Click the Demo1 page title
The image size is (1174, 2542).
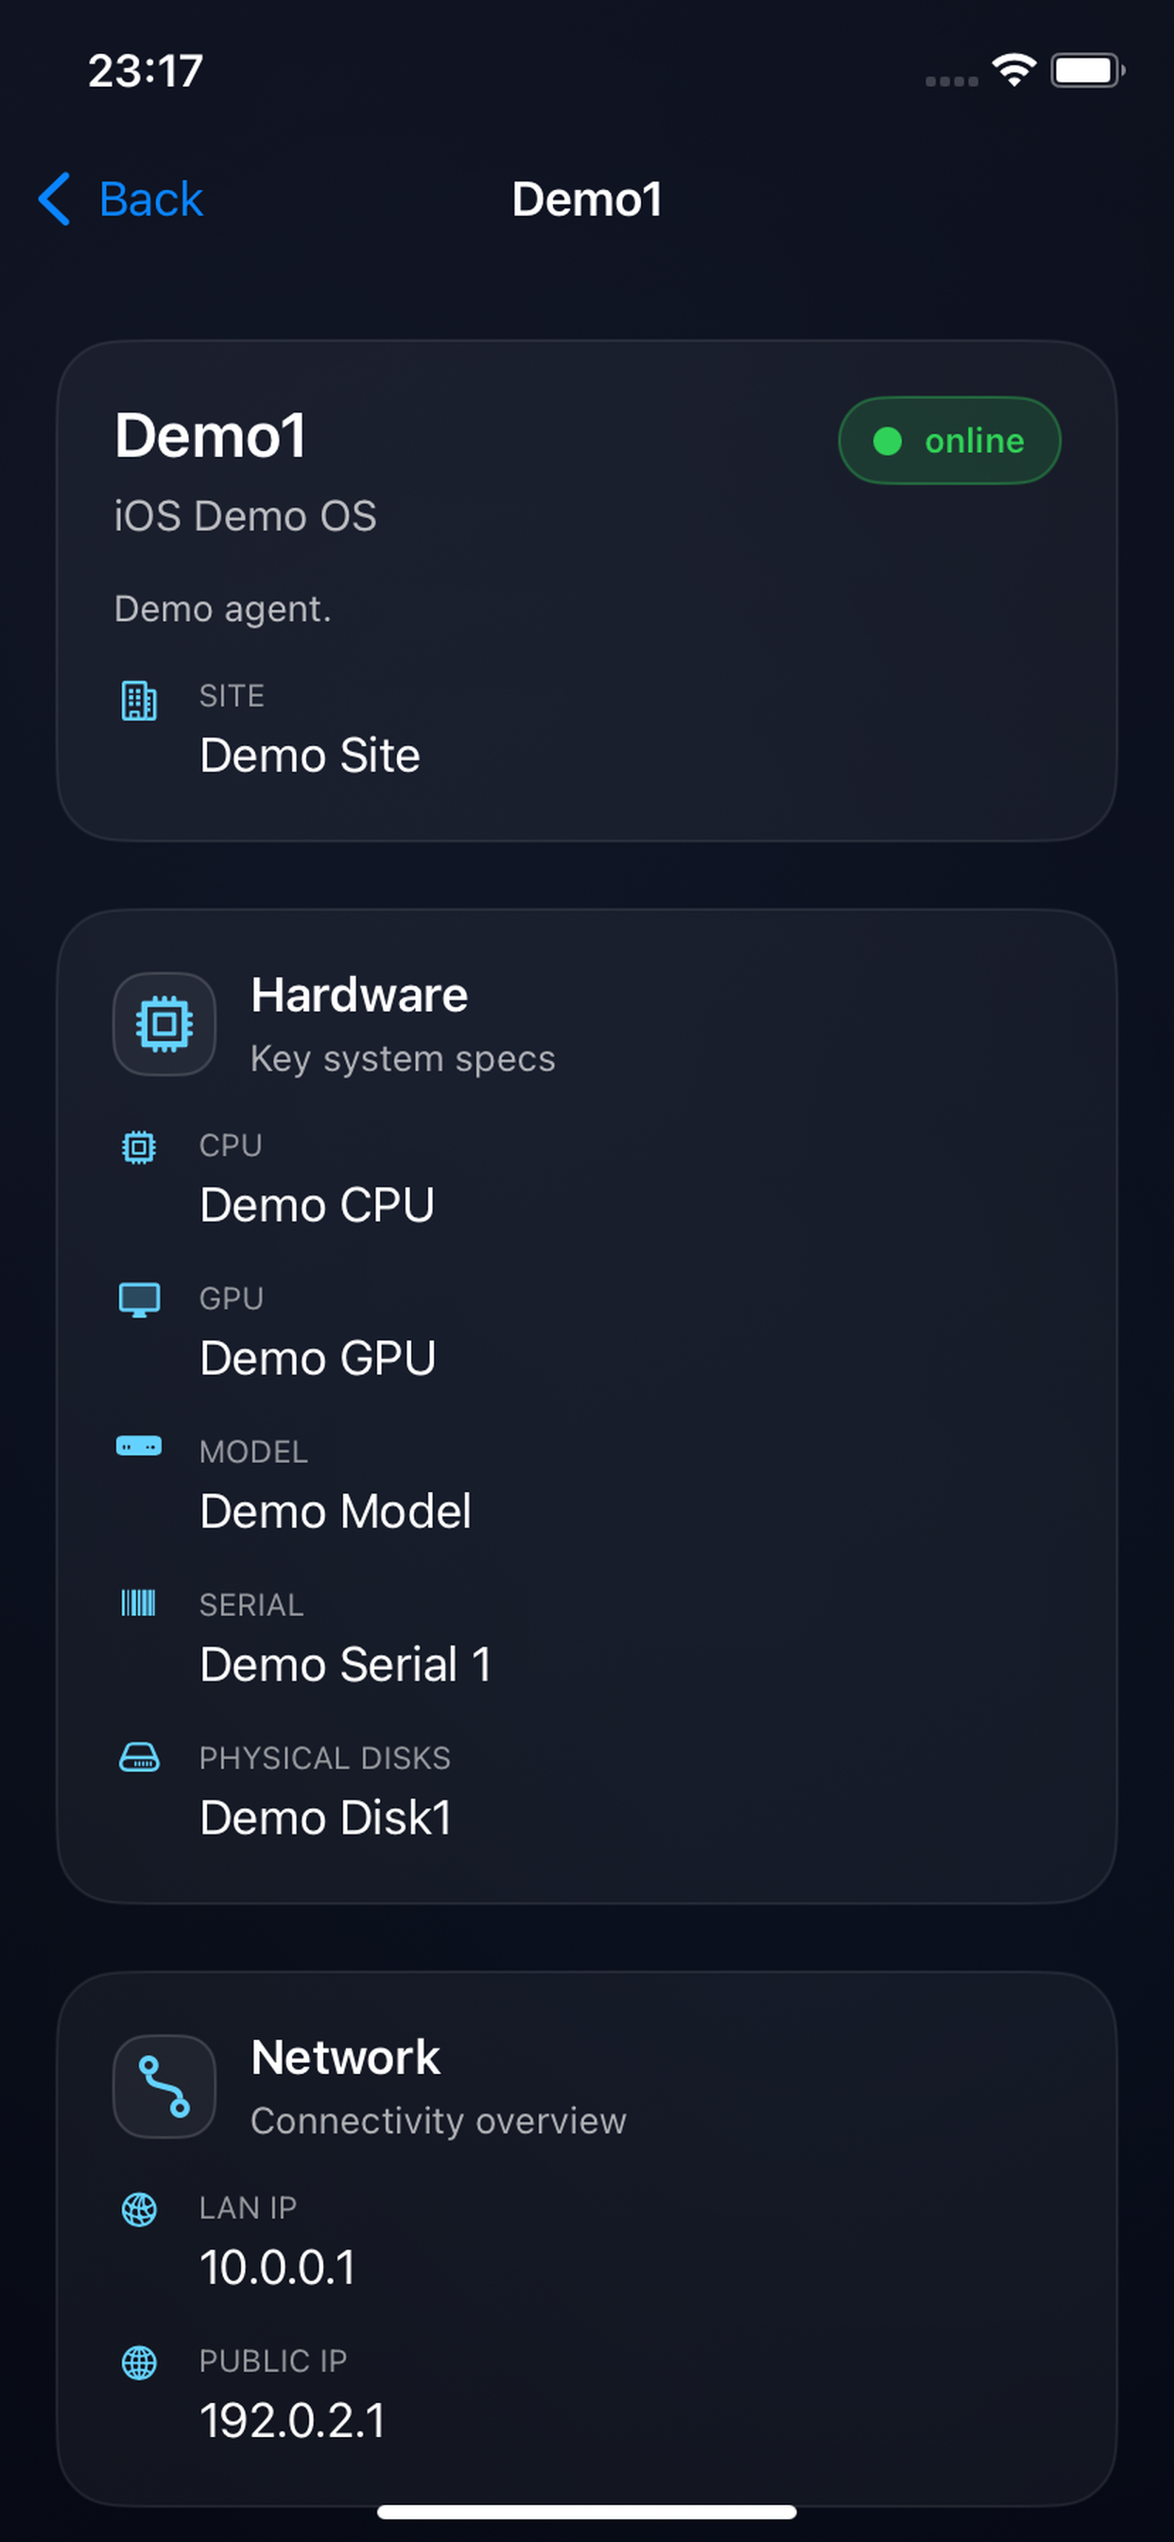click(587, 200)
